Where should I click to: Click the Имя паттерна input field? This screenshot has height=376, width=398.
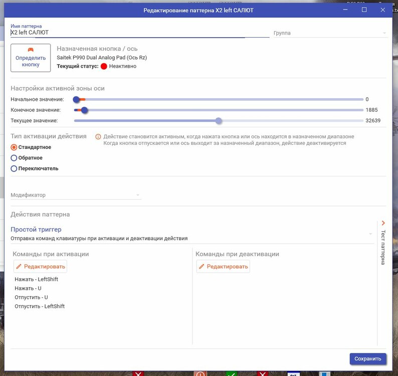click(140, 33)
